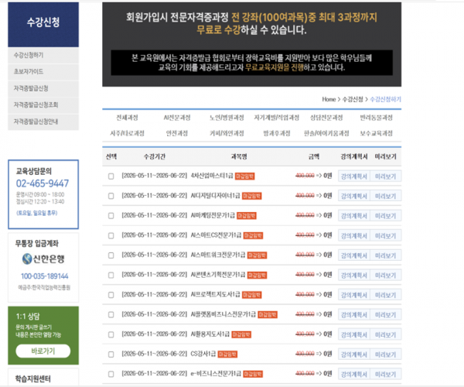Open the 전체과정 category tab
464x387 pixels.
[x=128, y=118]
